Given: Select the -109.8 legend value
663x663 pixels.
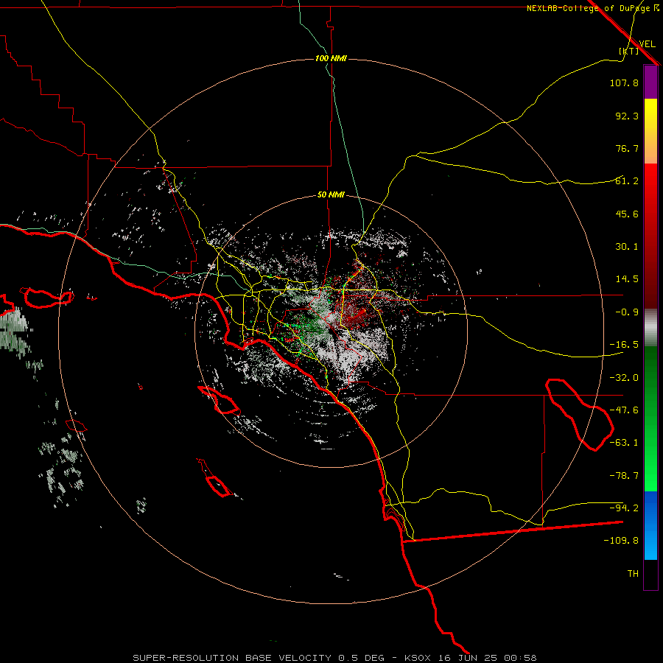Looking at the screenshot, I should coord(621,541).
